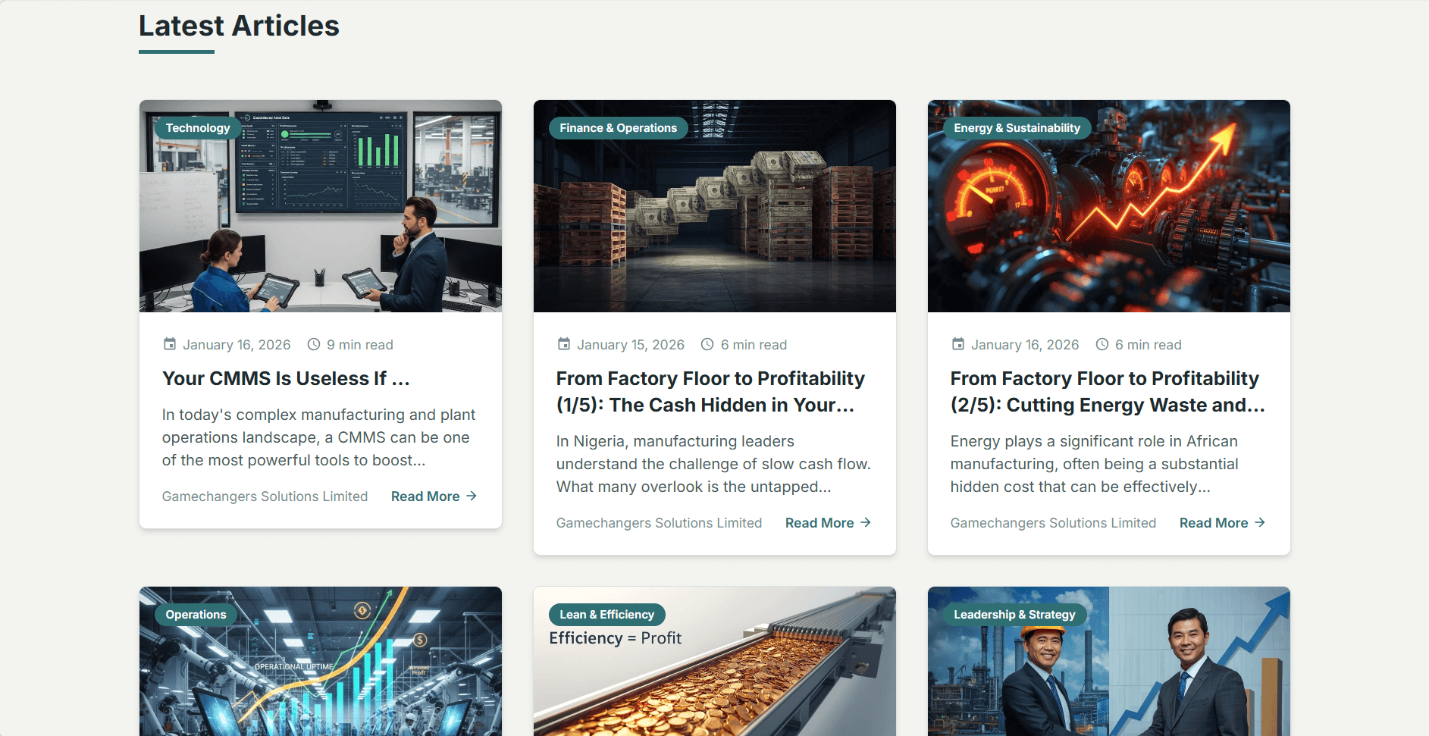Click the excerpt starting 'In today's complex manufacturing'
Image resolution: width=1429 pixels, height=736 pixels.
click(x=318, y=437)
